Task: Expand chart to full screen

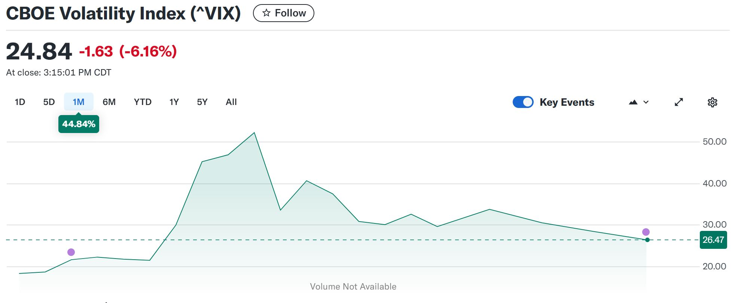Action: (x=678, y=102)
